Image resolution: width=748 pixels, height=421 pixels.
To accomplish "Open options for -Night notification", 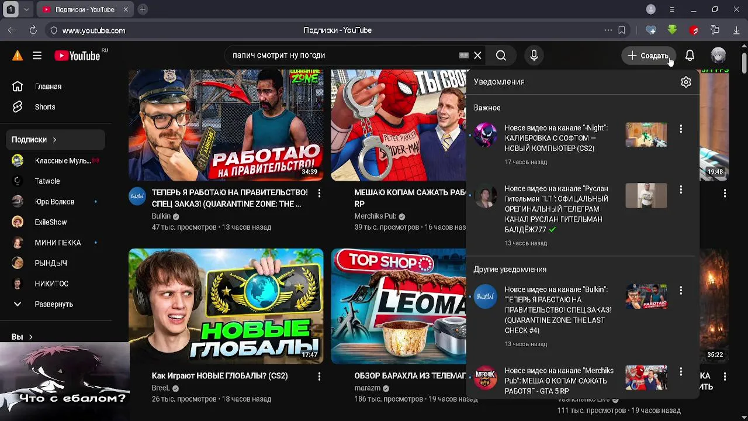I will coord(681,129).
